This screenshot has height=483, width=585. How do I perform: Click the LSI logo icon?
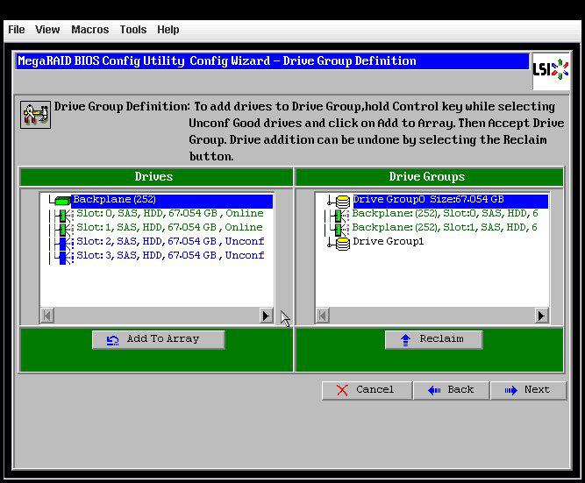pyautogui.click(x=551, y=70)
